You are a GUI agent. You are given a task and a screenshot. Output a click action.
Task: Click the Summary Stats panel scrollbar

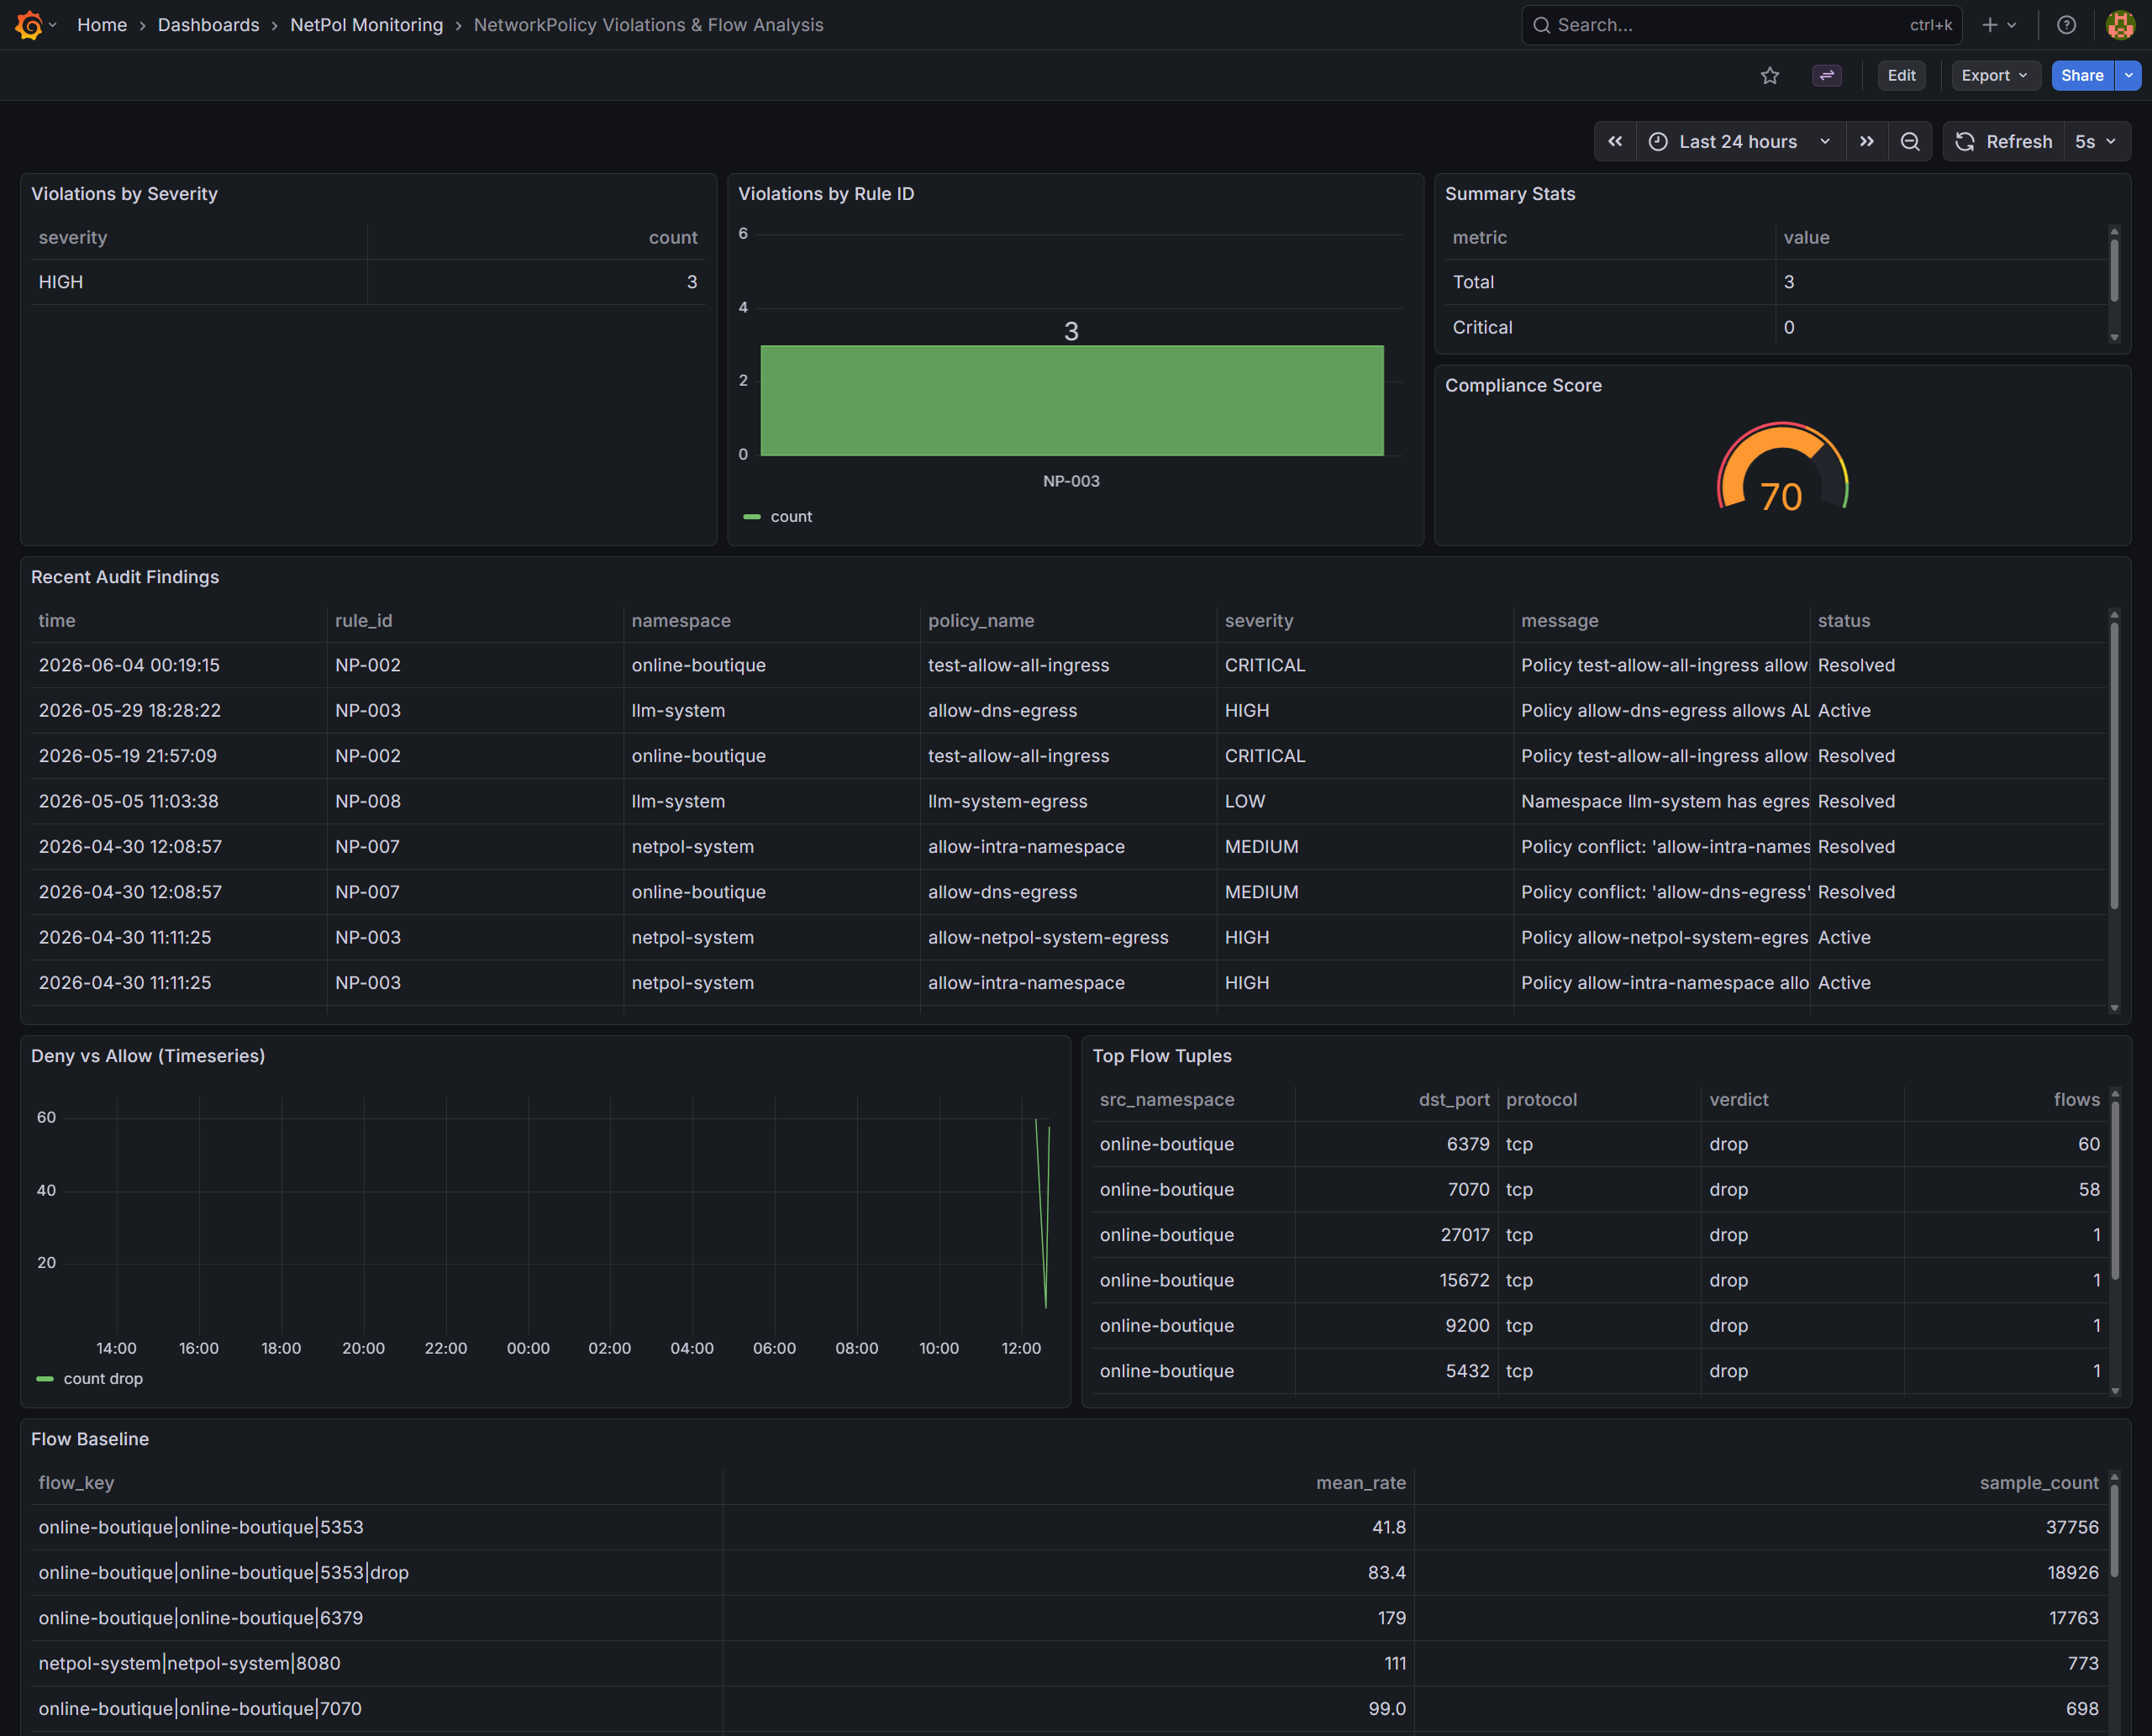(2114, 271)
